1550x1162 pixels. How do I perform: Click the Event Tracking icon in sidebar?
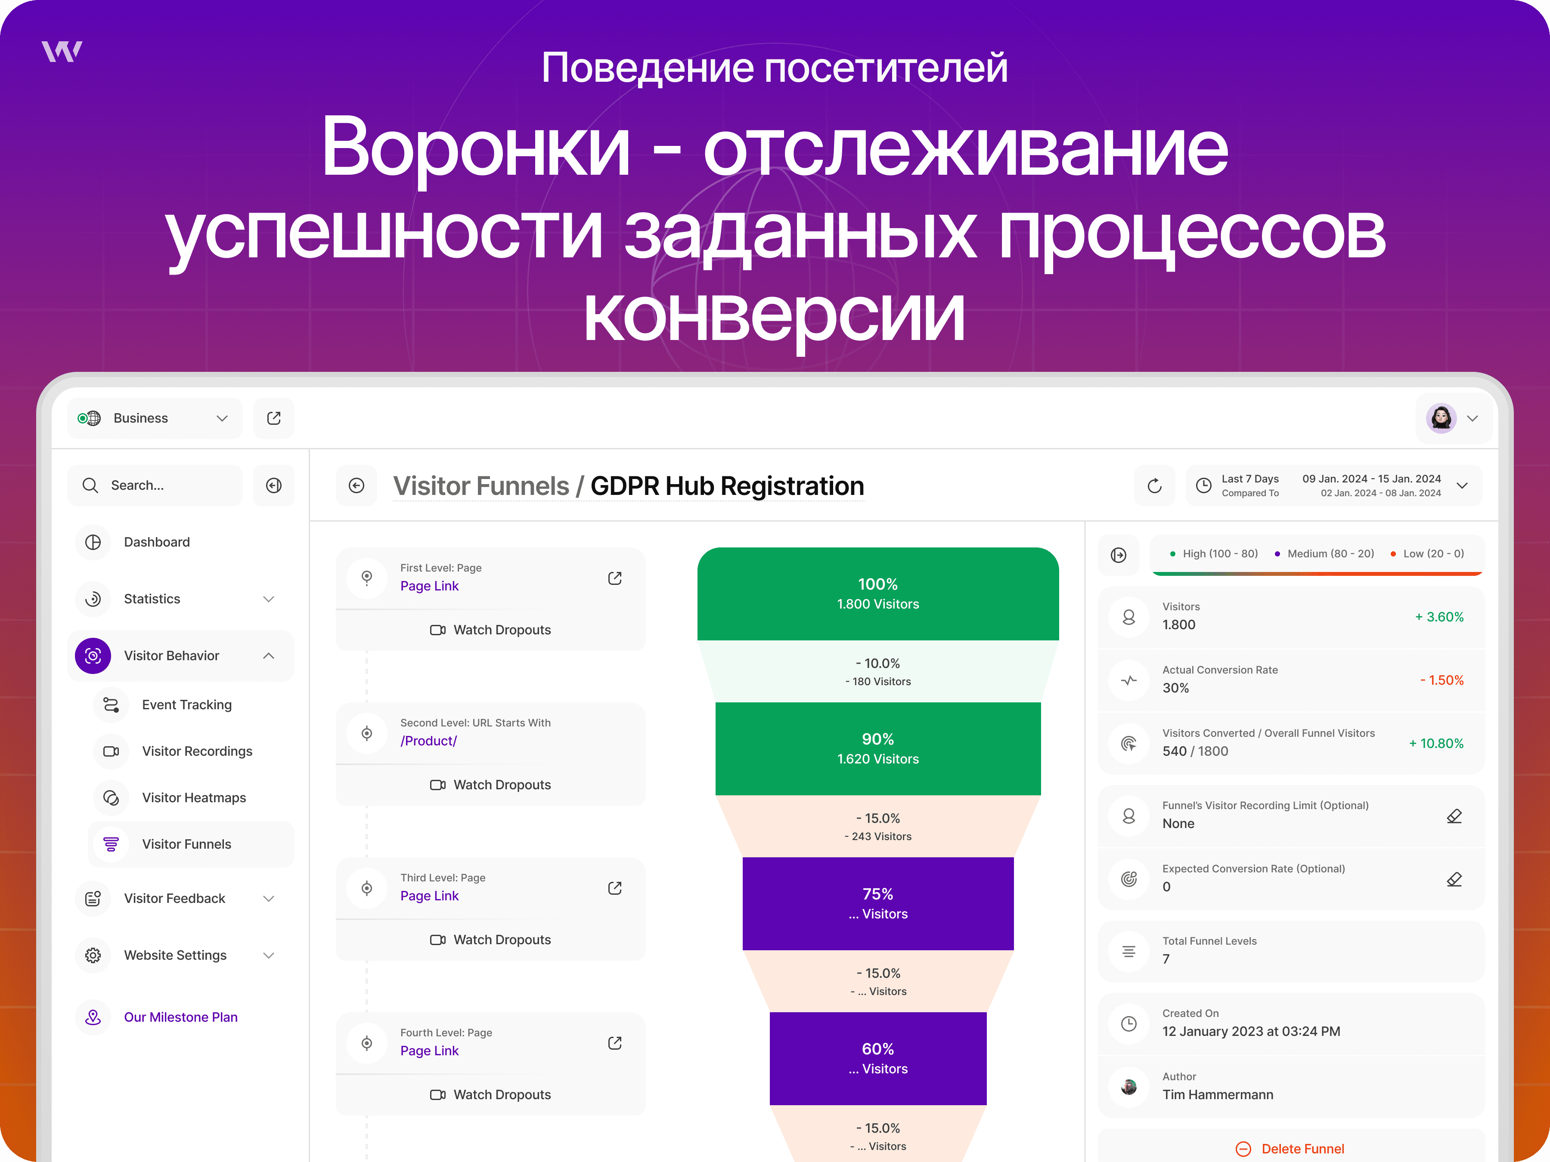coord(112,705)
